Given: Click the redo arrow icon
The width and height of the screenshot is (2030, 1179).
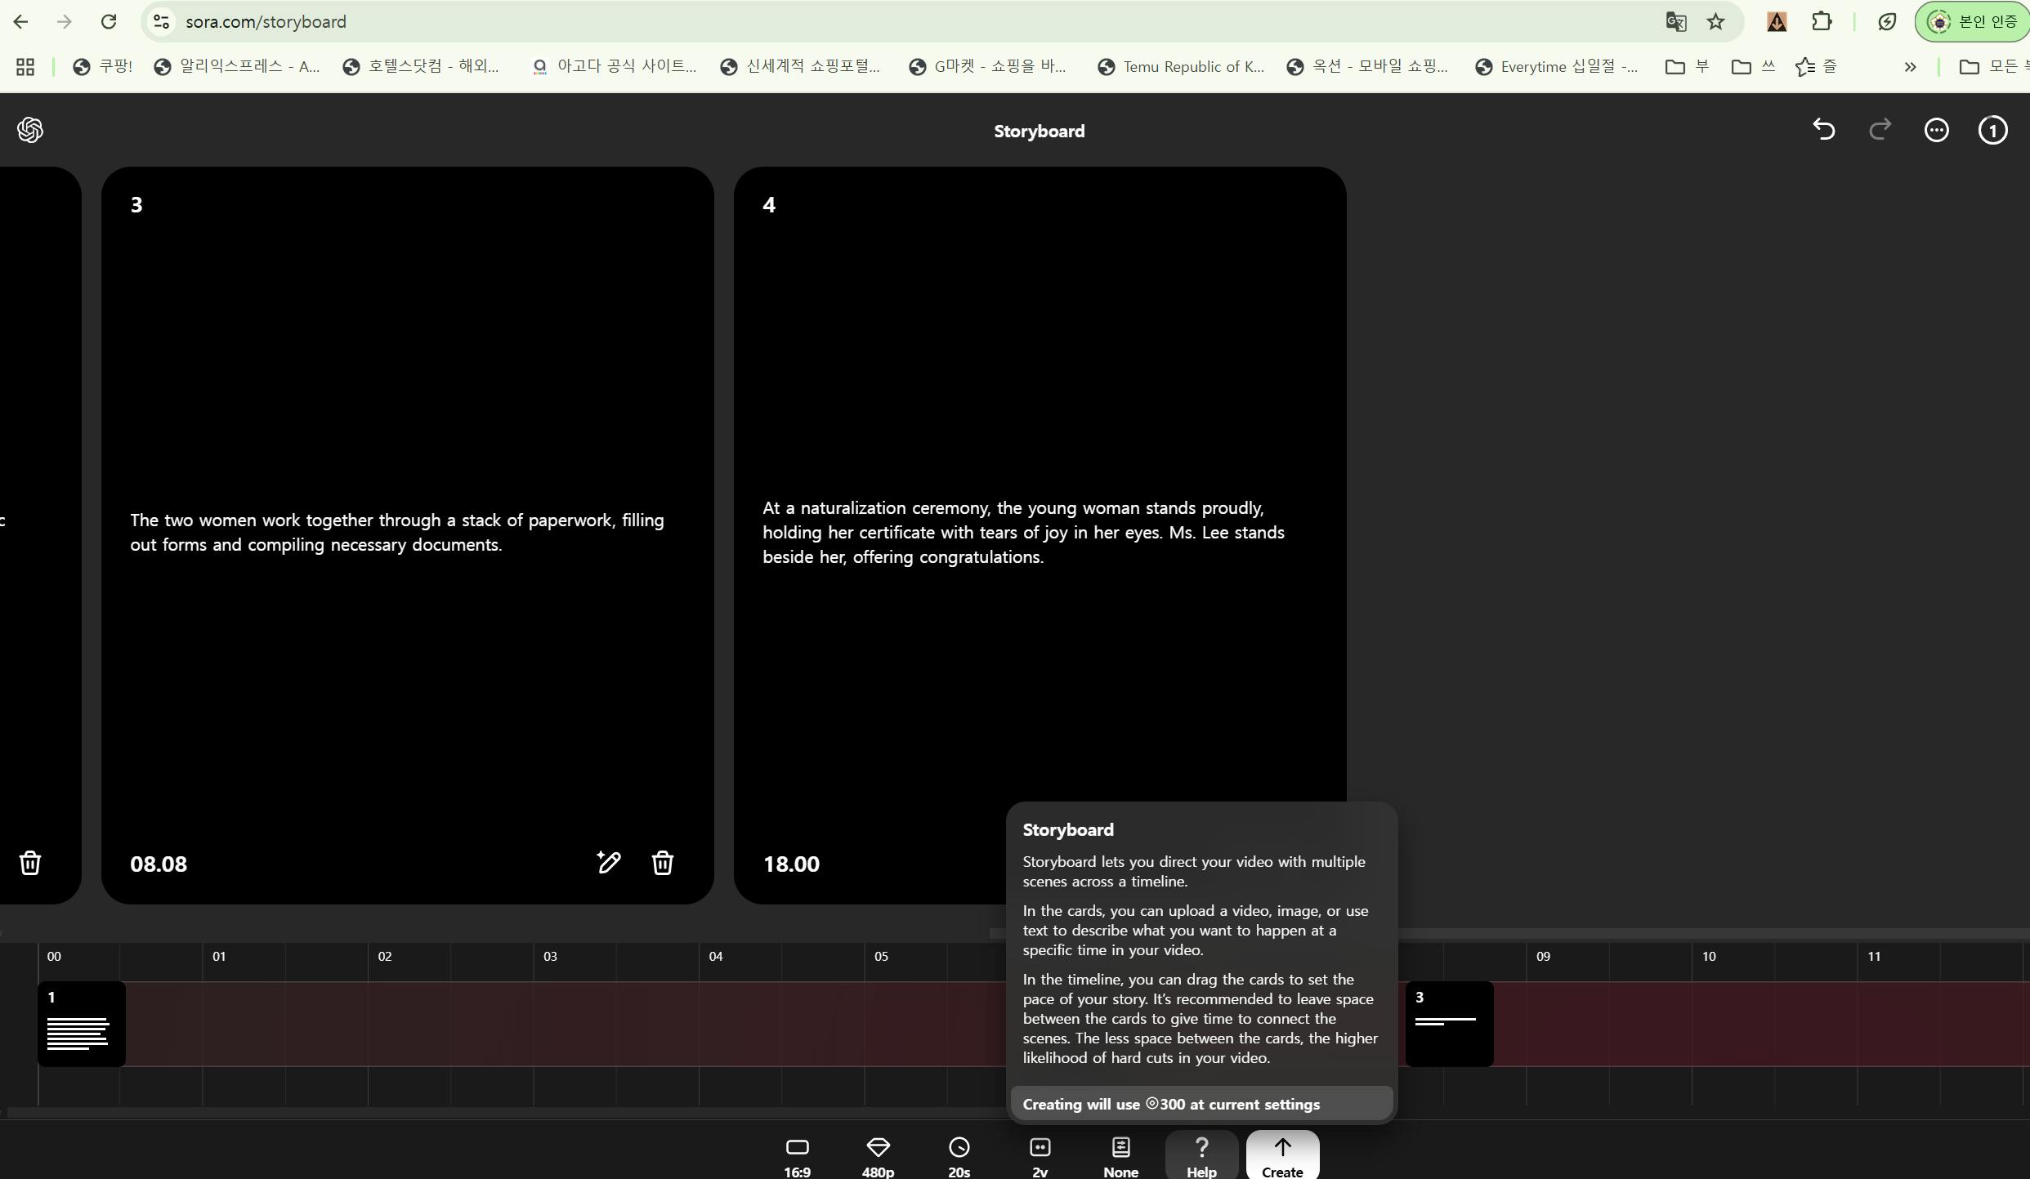Looking at the screenshot, I should (1880, 130).
